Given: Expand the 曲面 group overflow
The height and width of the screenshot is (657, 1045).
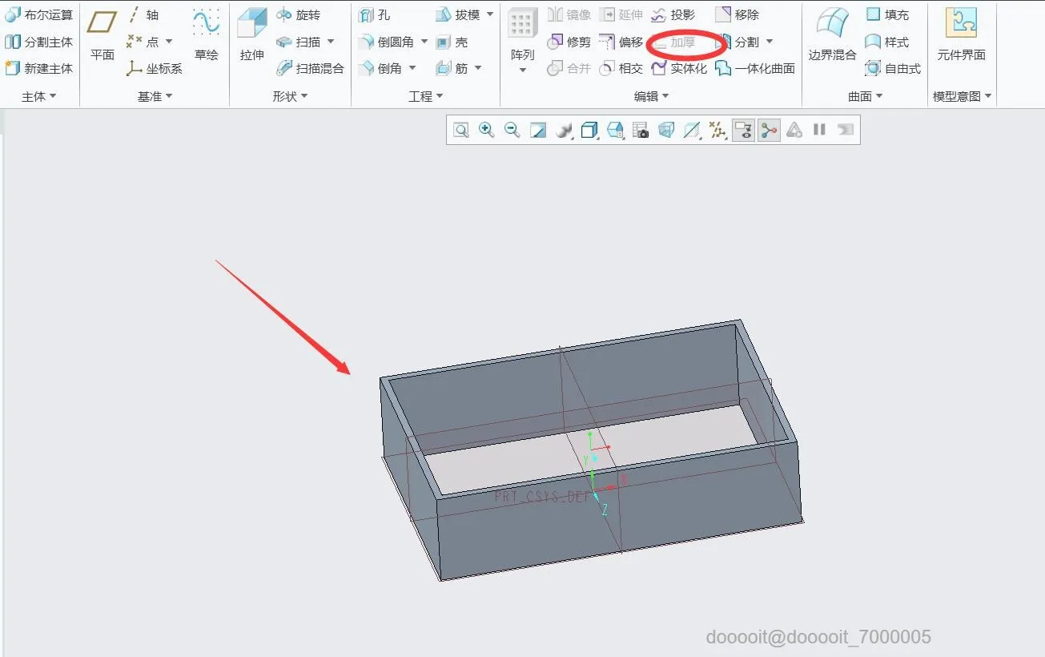Looking at the screenshot, I should coord(866,96).
